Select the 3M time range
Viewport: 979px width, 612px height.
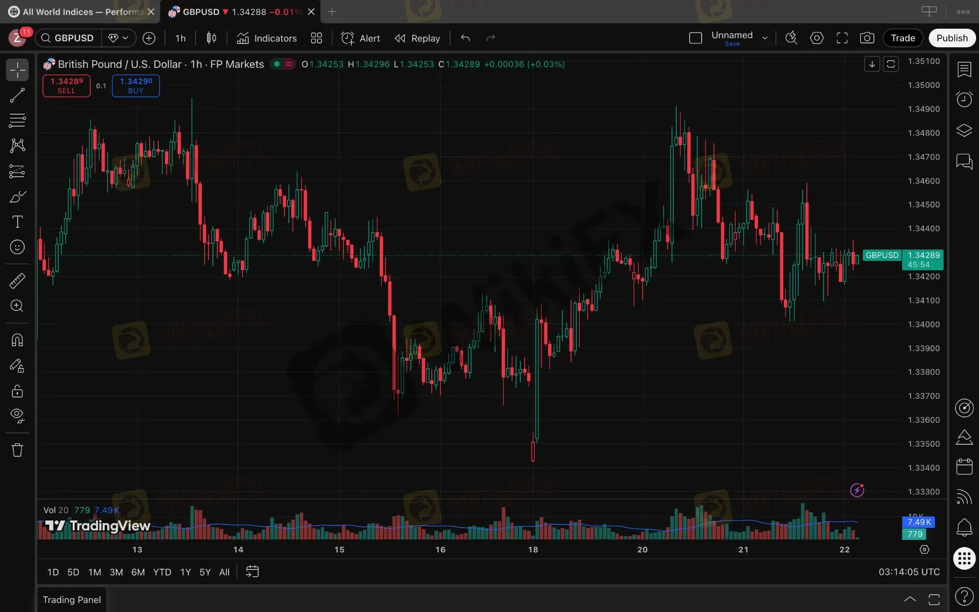click(116, 572)
